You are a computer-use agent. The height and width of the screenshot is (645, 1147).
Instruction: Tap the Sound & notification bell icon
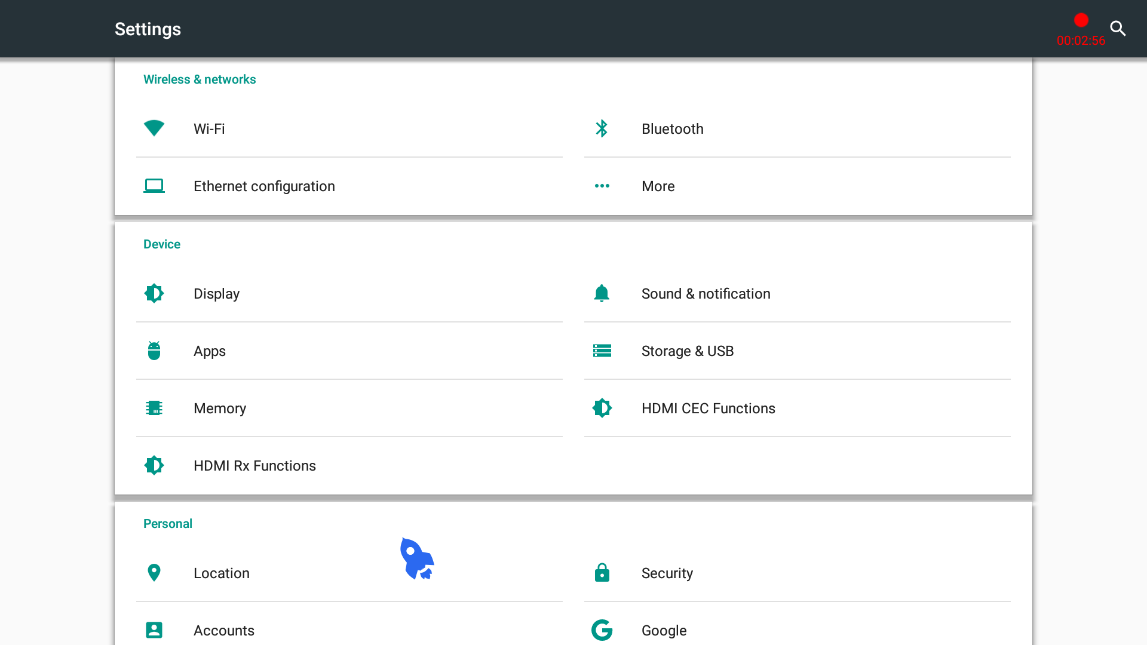(x=602, y=293)
